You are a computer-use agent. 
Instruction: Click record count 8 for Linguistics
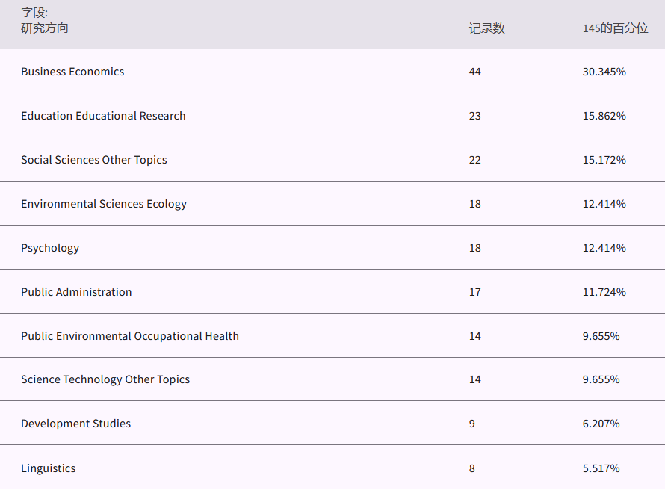pyautogui.click(x=472, y=468)
